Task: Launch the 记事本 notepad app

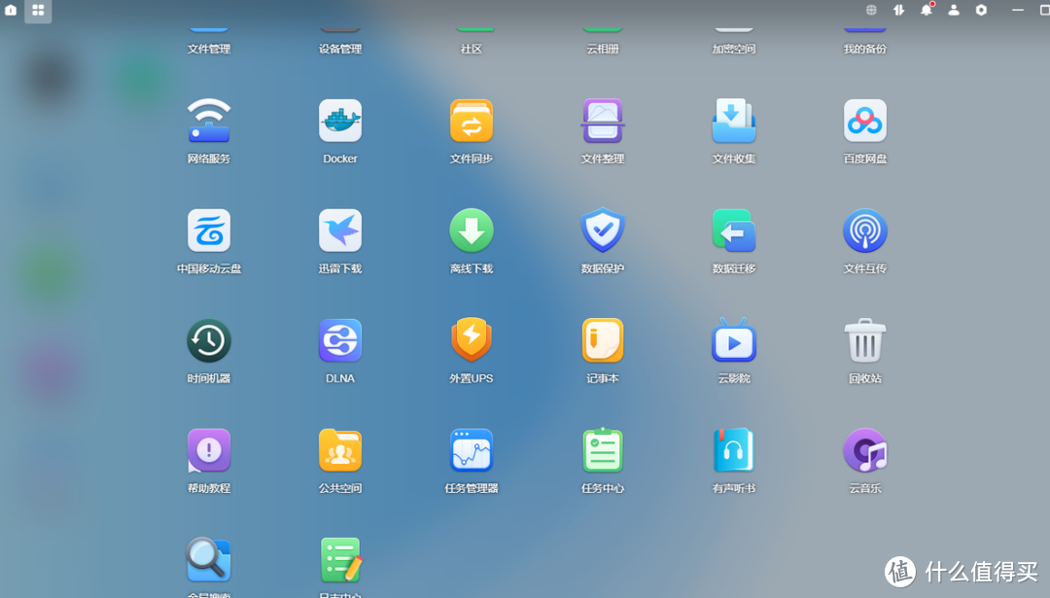Action: pos(603,341)
